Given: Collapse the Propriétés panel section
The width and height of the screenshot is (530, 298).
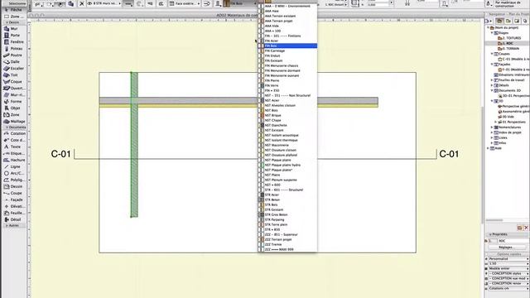Looking at the screenshot, I should [x=490, y=234].
